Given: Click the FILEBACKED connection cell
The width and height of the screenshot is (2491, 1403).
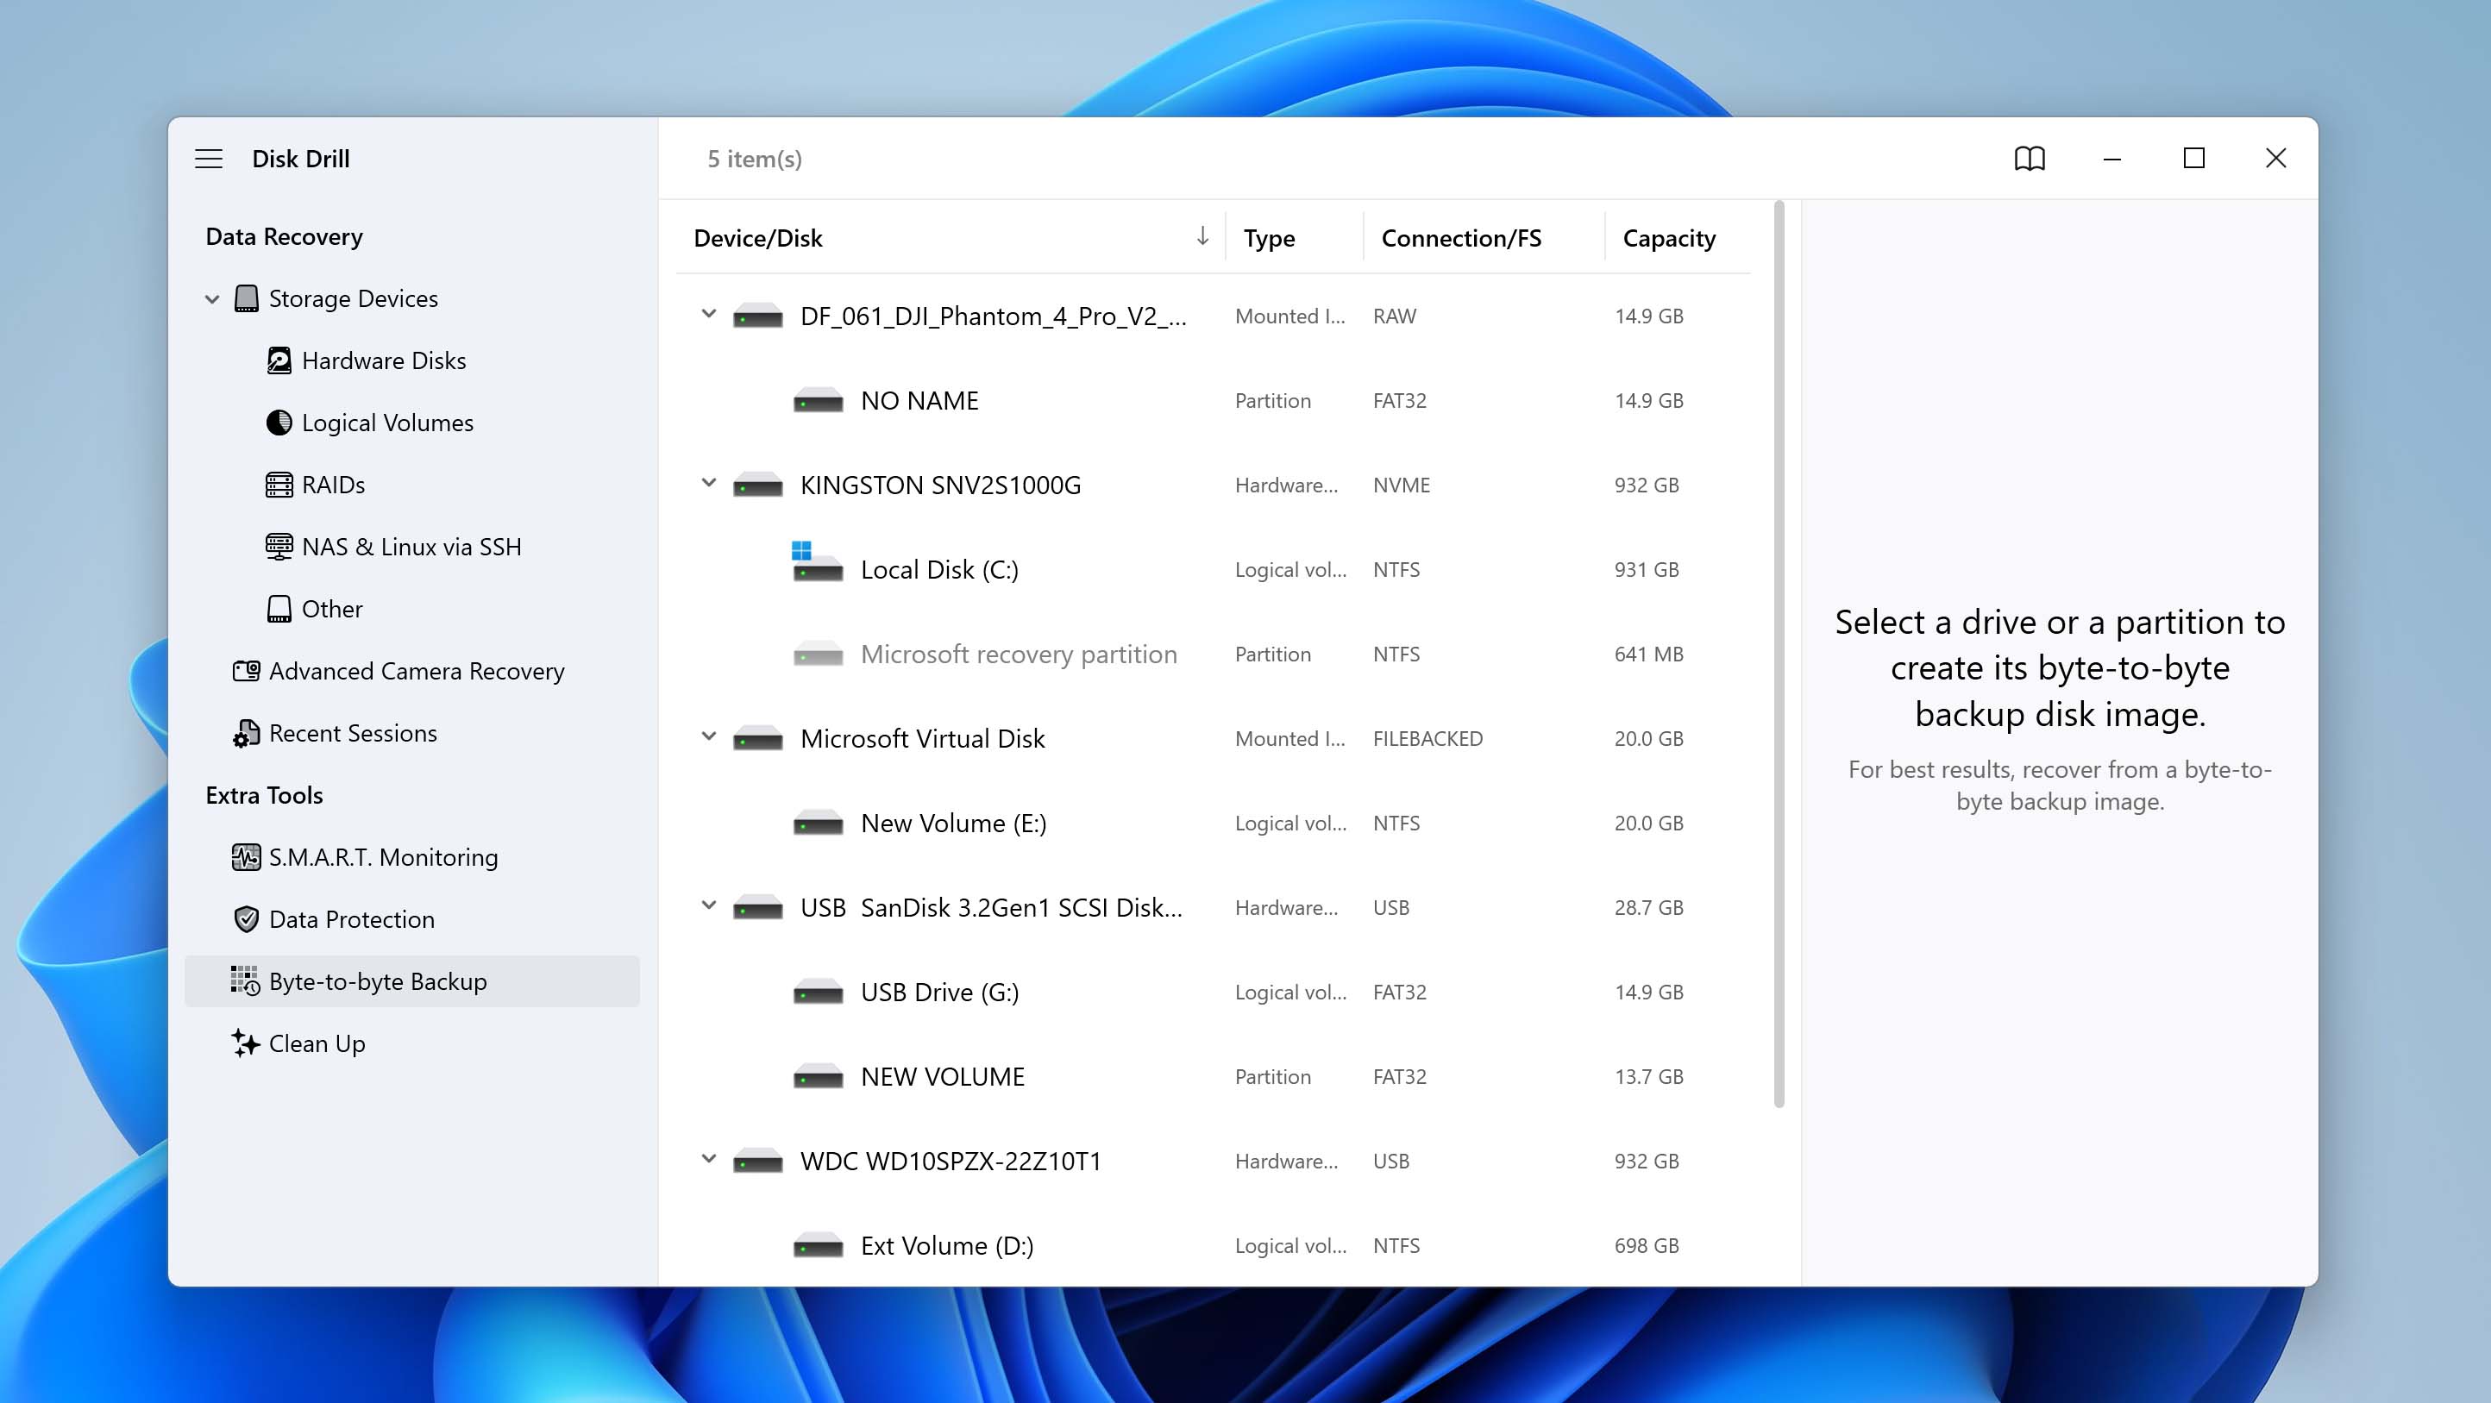Looking at the screenshot, I should point(1427,740).
